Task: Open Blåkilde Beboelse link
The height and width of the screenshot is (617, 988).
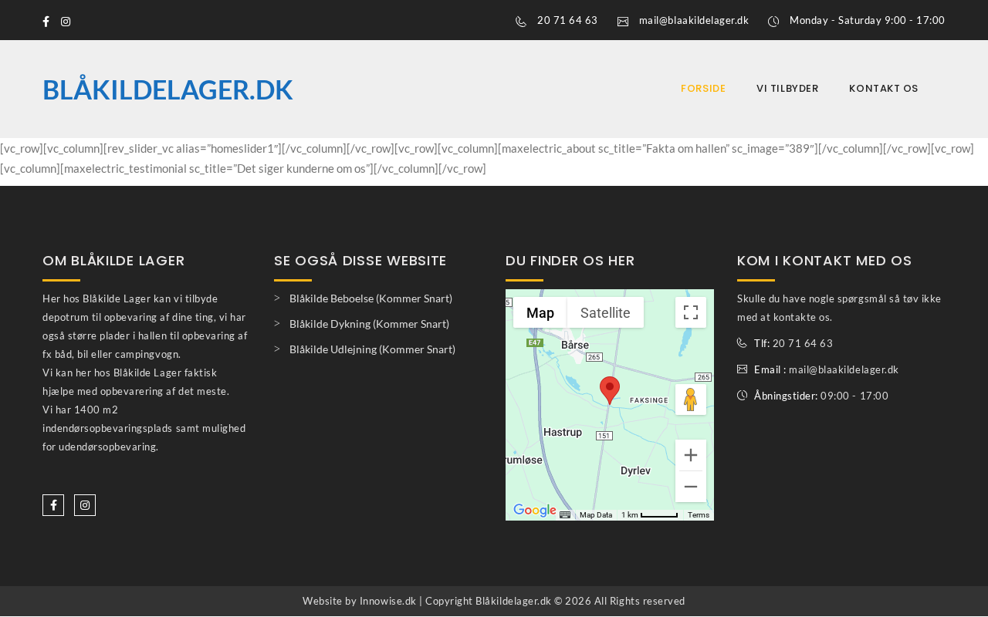Action: (370, 298)
